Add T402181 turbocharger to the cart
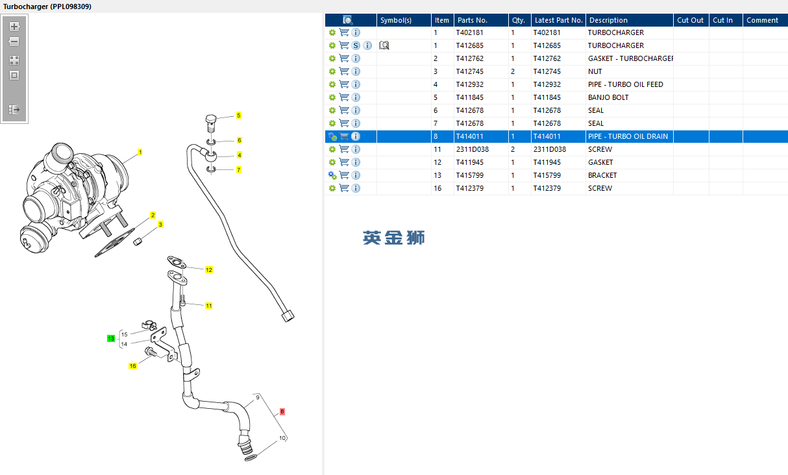 344,32
